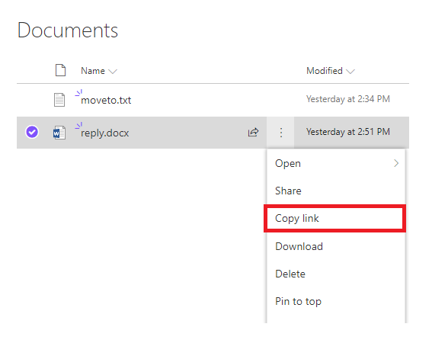Click the Yesterday at 2:34 PM modified cell
The height and width of the screenshot is (343, 432).
[x=348, y=99]
